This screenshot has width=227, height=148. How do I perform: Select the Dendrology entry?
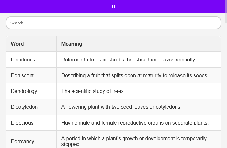(24, 91)
